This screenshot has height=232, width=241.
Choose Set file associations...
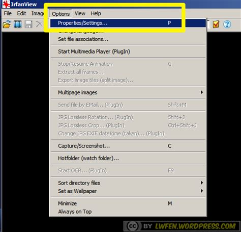pyautogui.click(x=128, y=39)
